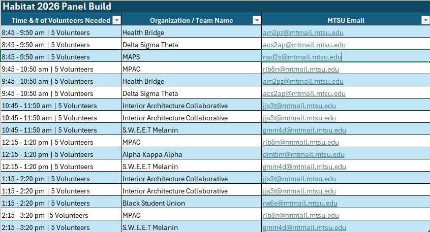Image resolution: width=430 pixels, height=232 pixels.
Task: Select the Alpha Kappa Alpha cell
Action: pos(192,154)
